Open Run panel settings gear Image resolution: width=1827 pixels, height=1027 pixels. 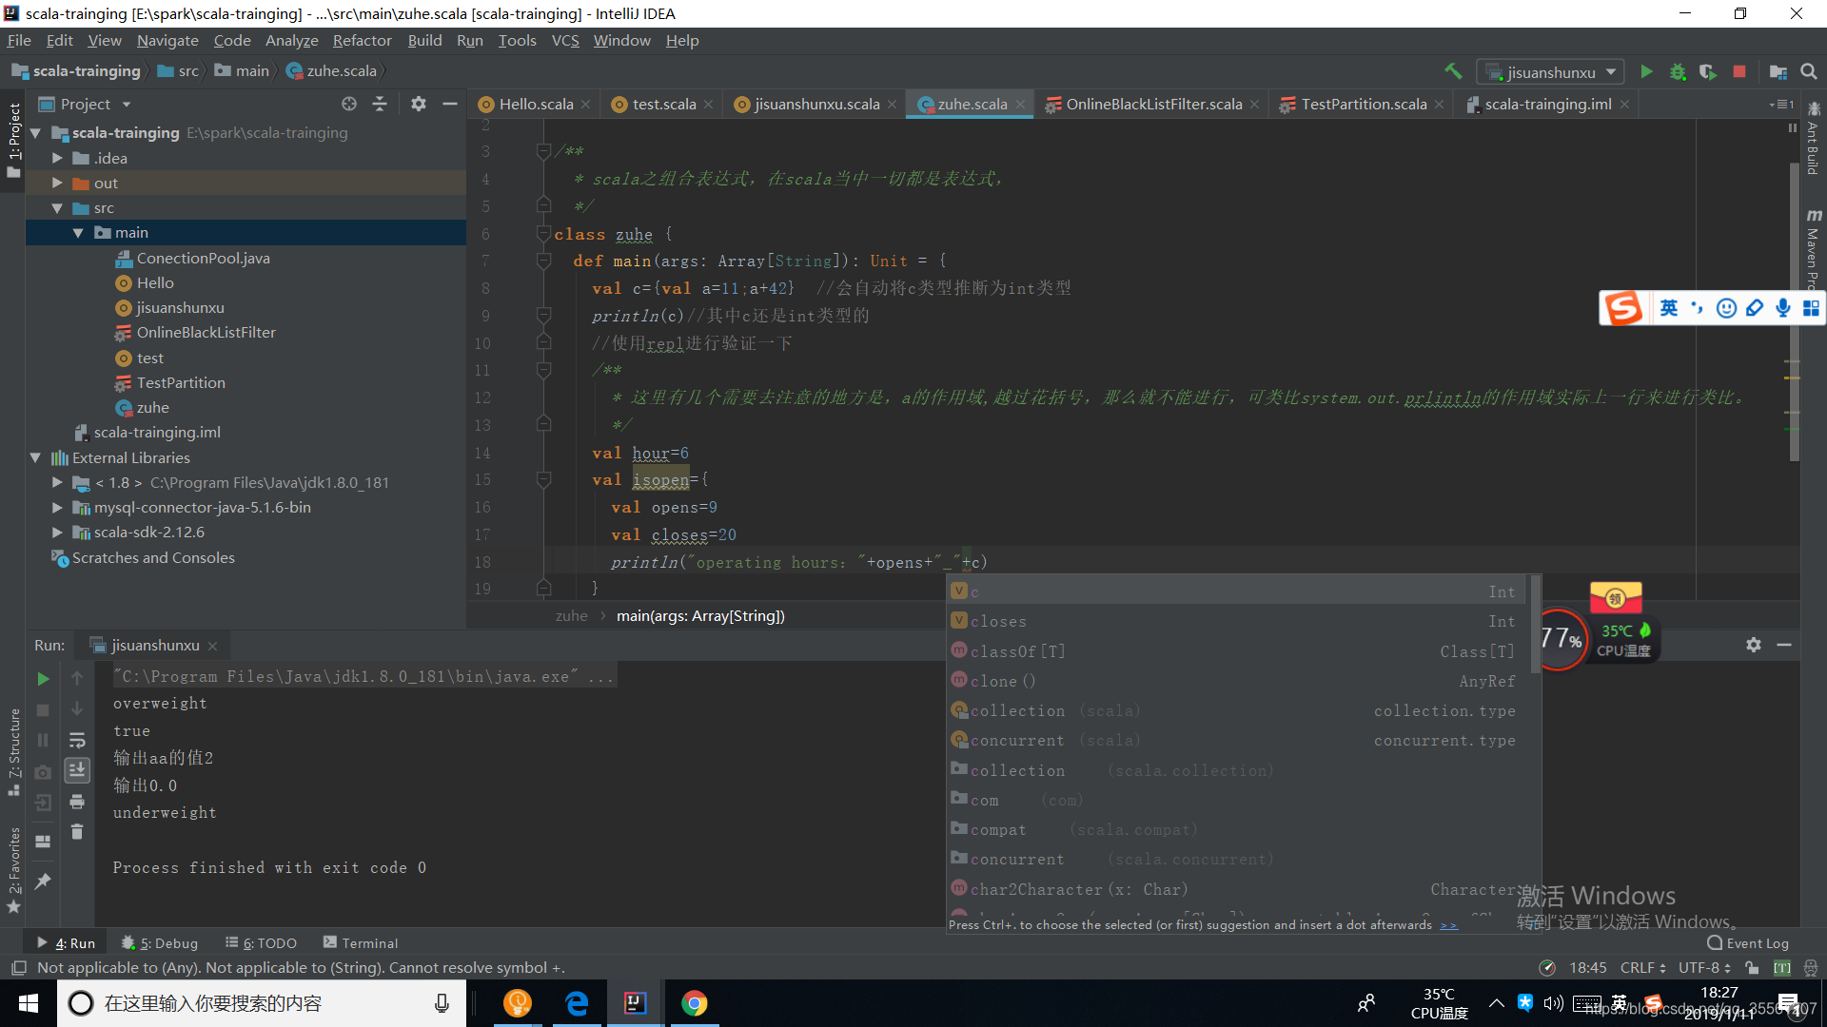[1754, 645]
